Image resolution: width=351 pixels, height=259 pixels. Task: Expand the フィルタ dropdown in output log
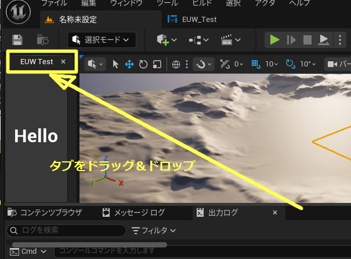[x=154, y=231]
